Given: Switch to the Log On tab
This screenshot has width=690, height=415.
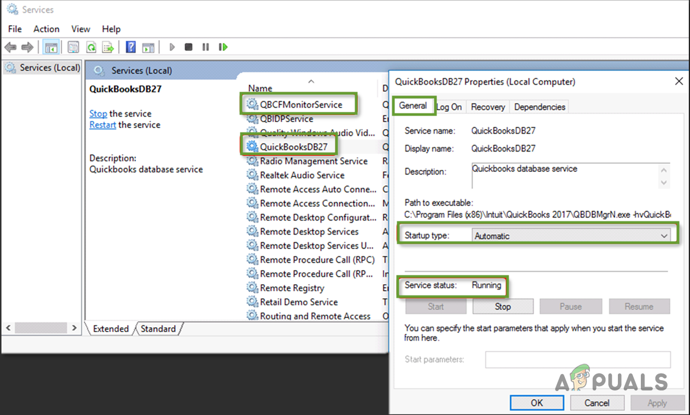Looking at the screenshot, I should 449,107.
